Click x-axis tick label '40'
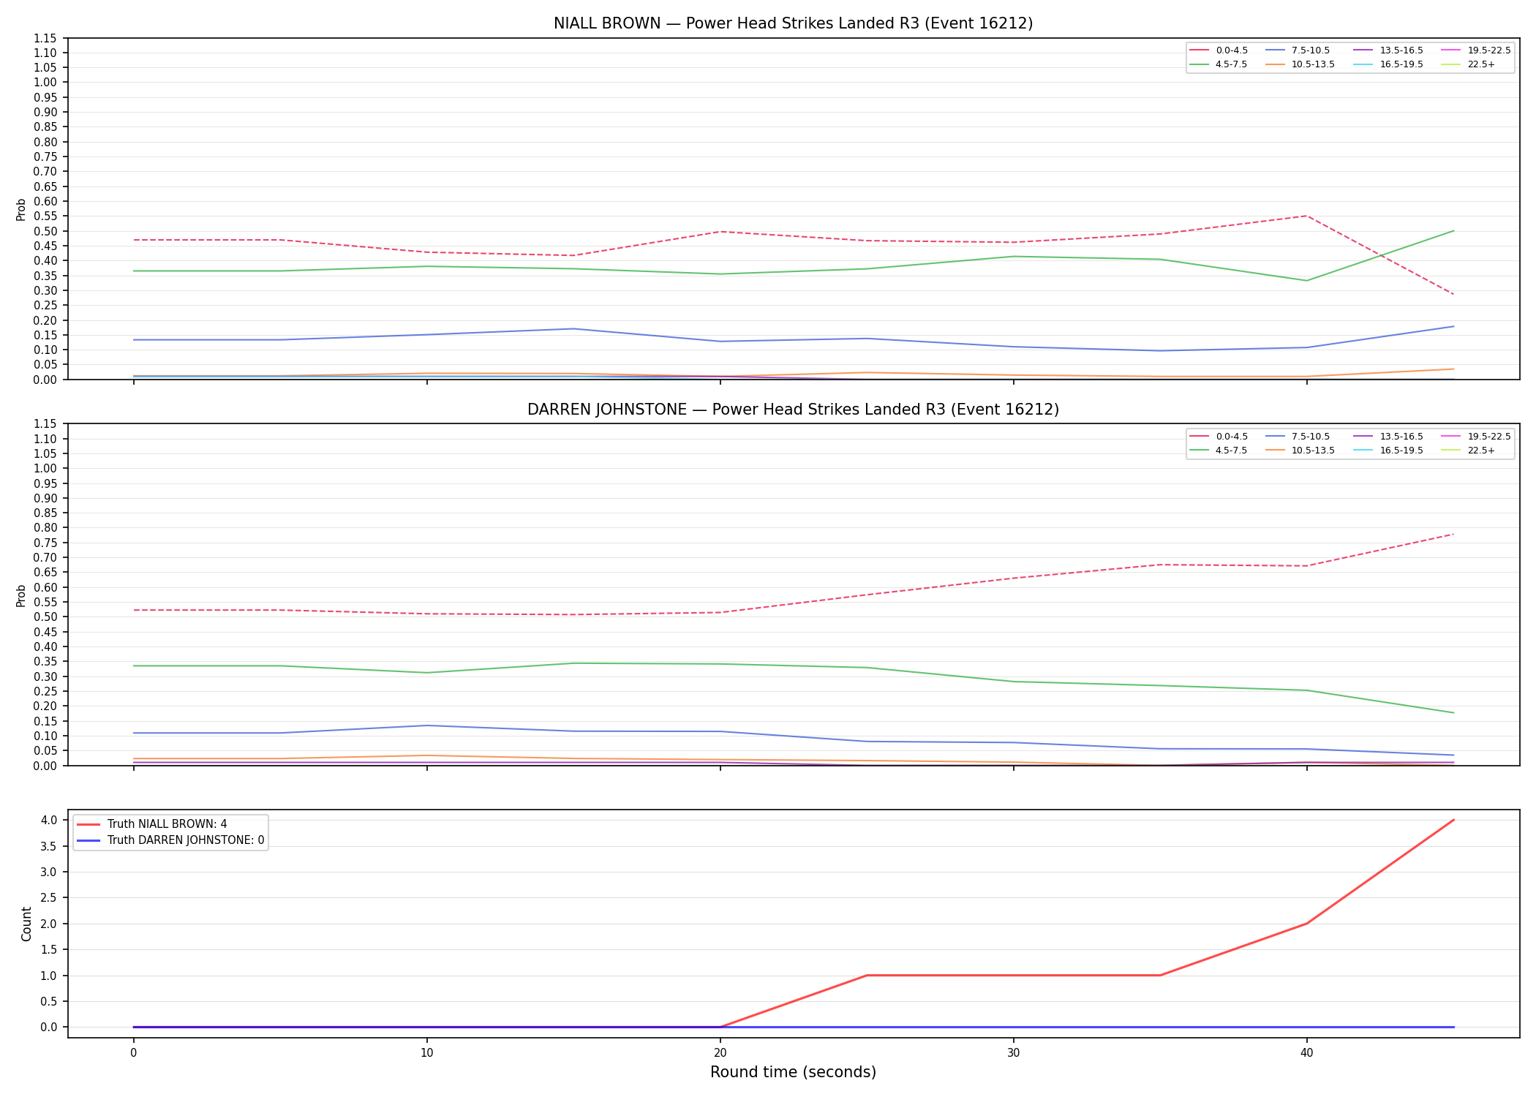Viewport: 1536px width, 1097px height. click(x=1306, y=1053)
